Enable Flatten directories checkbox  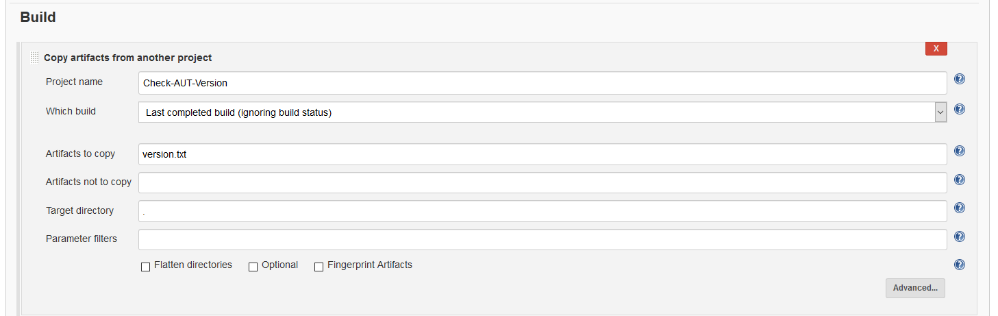(x=145, y=267)
